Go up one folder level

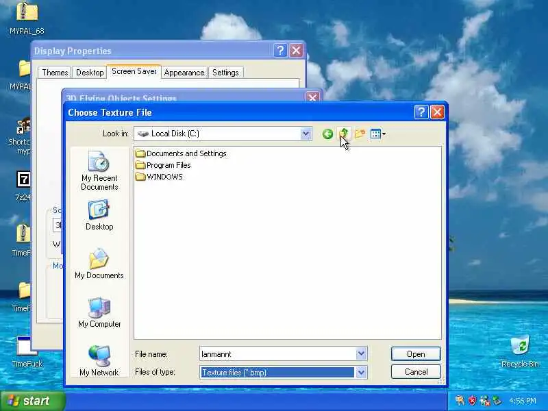coord(344,134)
